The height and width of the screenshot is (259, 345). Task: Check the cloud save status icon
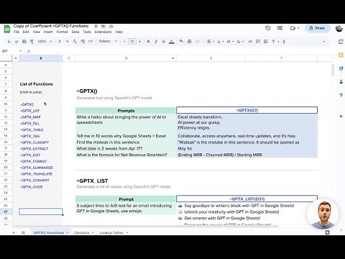click(x=111, y=26)
